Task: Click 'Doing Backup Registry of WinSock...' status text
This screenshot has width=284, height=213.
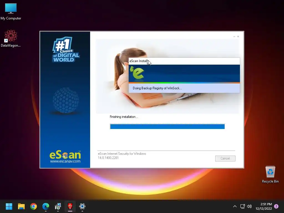Action: (157, 88)
